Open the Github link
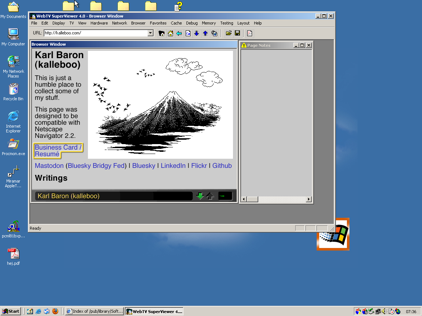The height and width of the screenshot is (316, 422). pos(222,166)
